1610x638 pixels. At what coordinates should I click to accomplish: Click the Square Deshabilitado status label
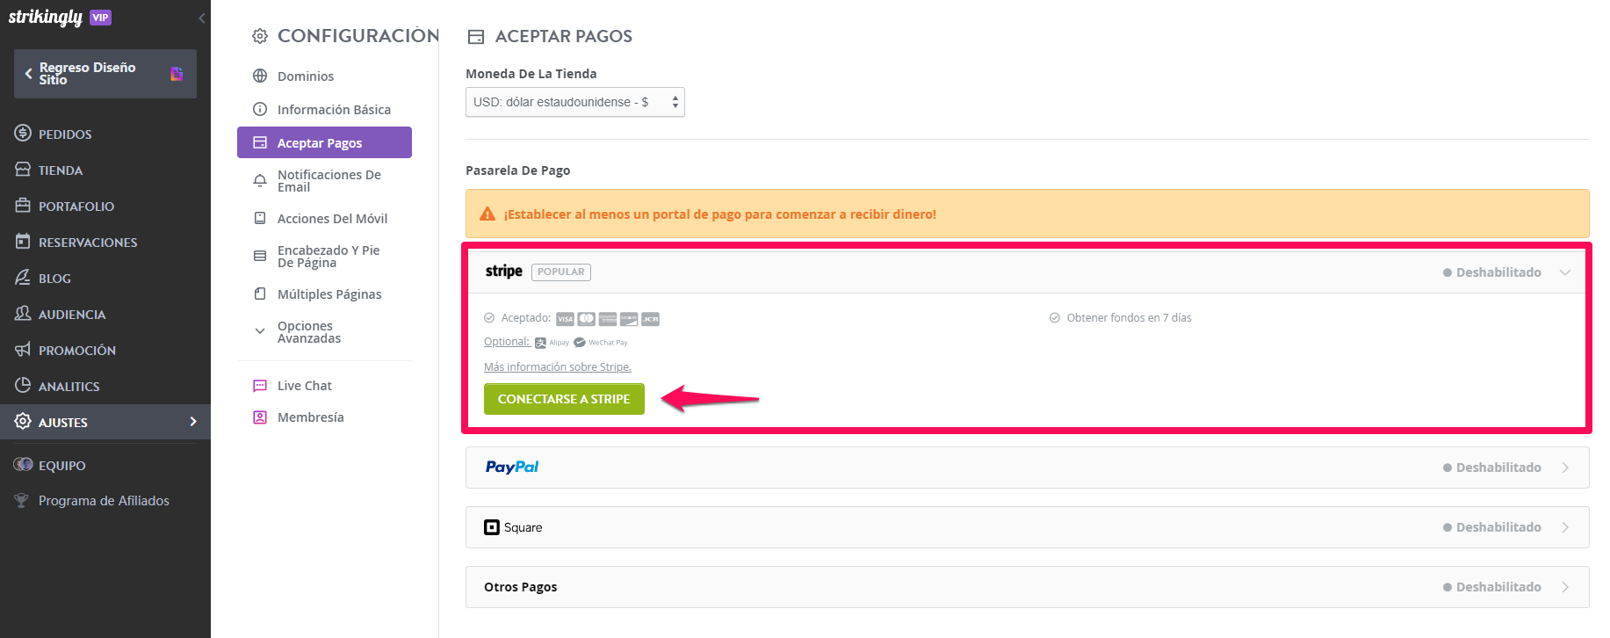pos(1491,527)
